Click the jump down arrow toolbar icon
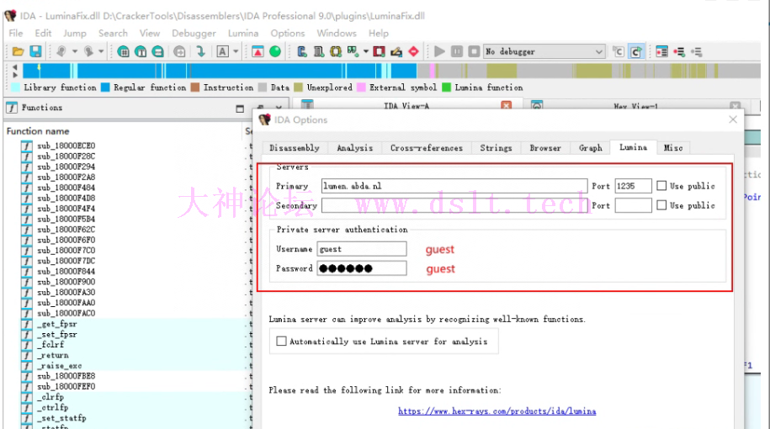770x429 pixels. point(200,52)
